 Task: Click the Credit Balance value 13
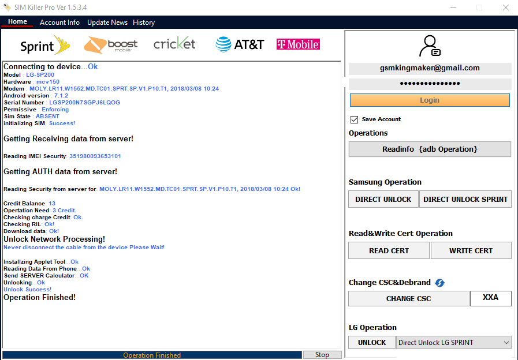(x=52, y=204)
